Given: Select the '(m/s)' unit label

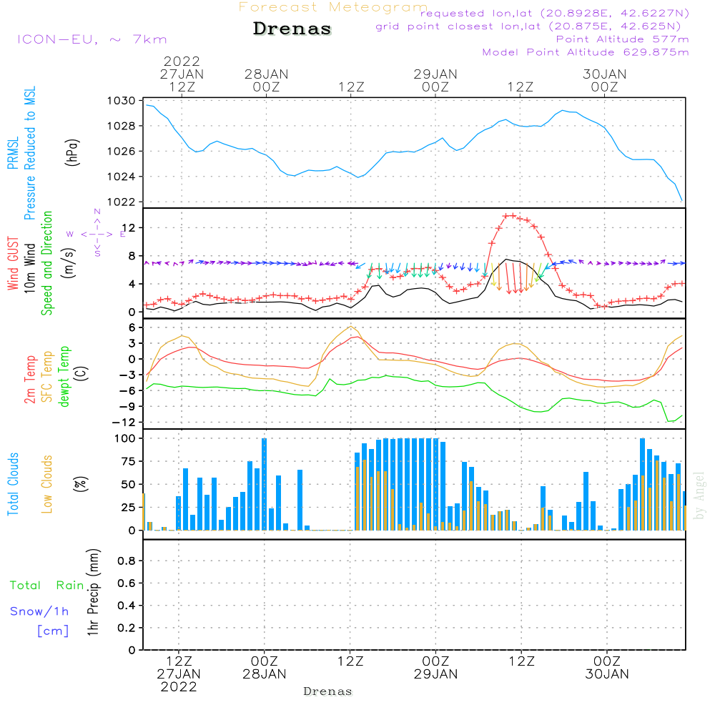Looking at the screenshot, I should pyautogui.click(x=69, y=262).
